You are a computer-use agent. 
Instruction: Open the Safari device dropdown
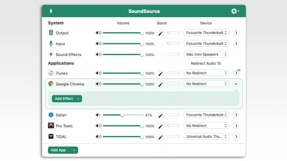206,115
